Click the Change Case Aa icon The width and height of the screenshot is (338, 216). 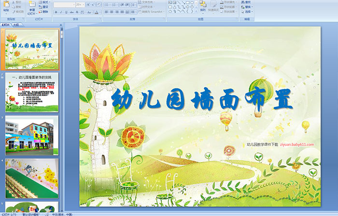coord(89,12)
